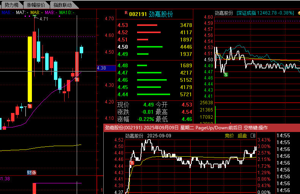This screenshot has height=194, width=300.
Task: Click the 涨幅 value -0.22%
Action: [x=145, y=119]
